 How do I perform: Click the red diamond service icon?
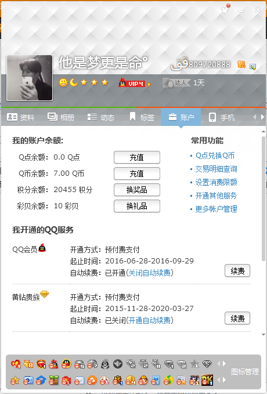pyautogui.click(x=41, y=364)
